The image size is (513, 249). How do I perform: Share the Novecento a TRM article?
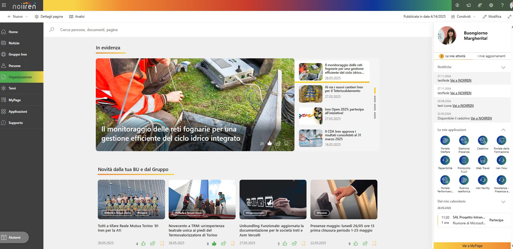(223, 243)
